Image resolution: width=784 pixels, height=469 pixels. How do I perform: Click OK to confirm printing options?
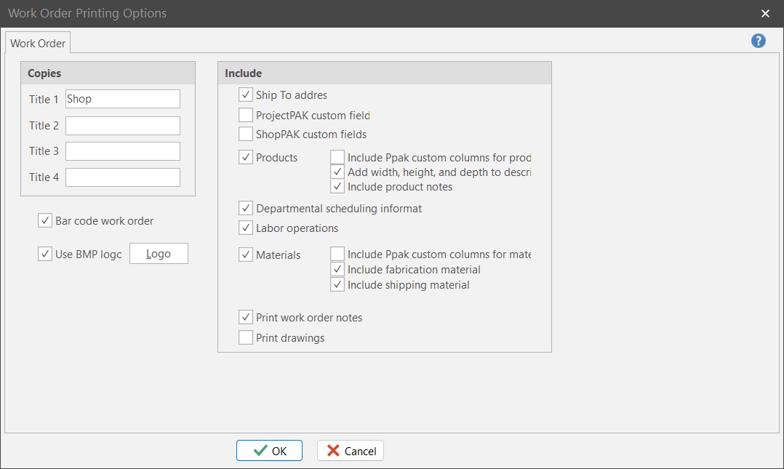pyautogui.click(x=269, y=451)
